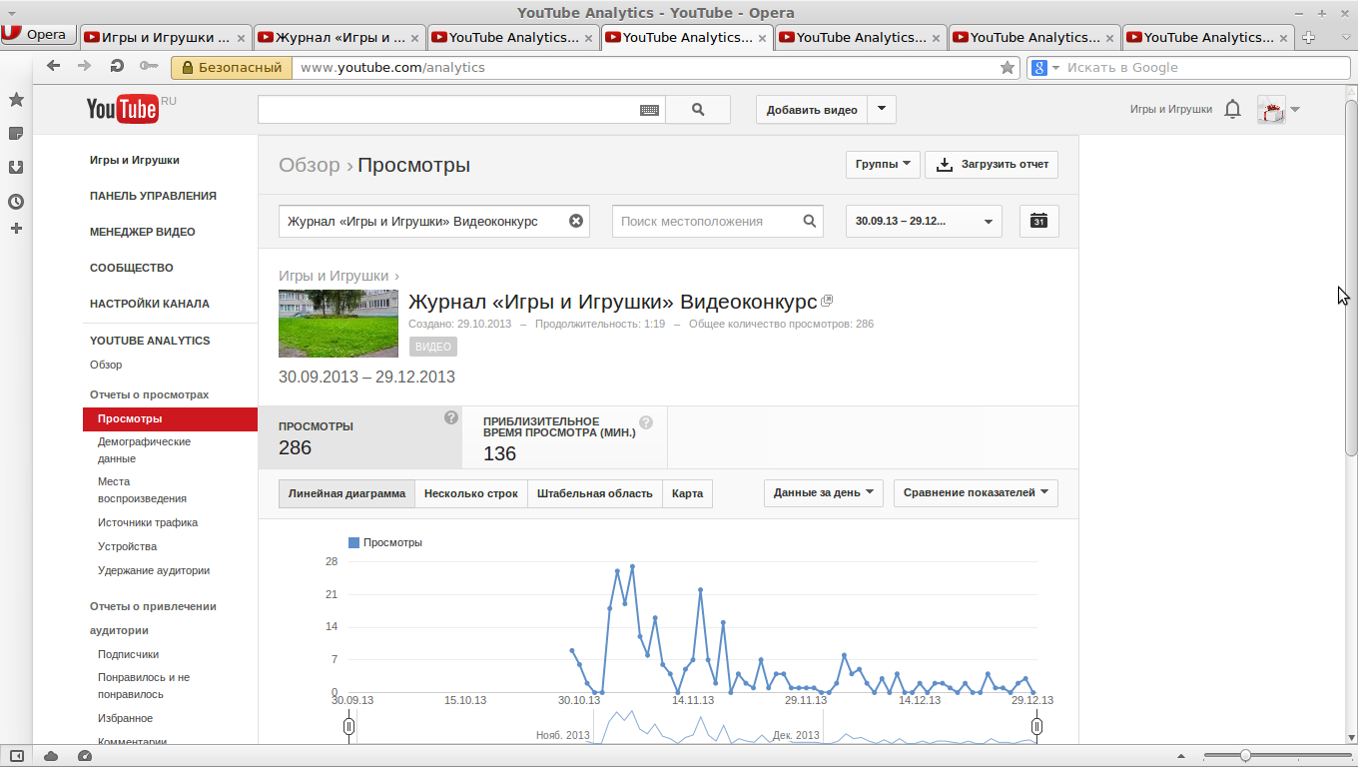
Task: Switch chart view to Карта
Action: (x=687, y=493)
